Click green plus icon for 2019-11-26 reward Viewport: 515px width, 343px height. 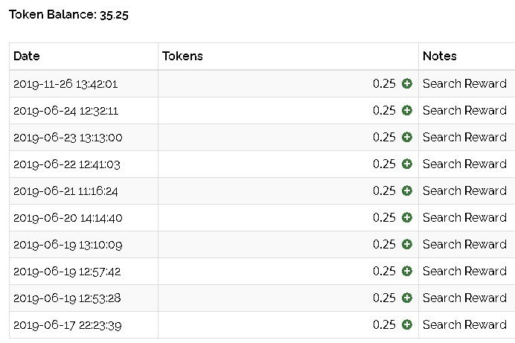tap(406, 83)
